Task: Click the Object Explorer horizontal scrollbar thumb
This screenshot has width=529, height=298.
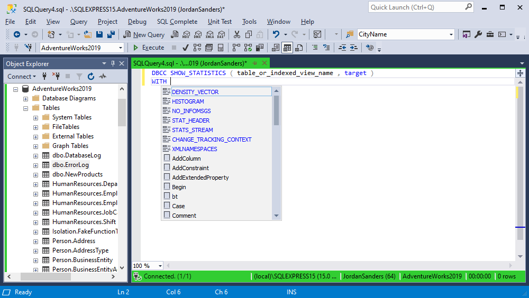Action: [x=45, y=277]
